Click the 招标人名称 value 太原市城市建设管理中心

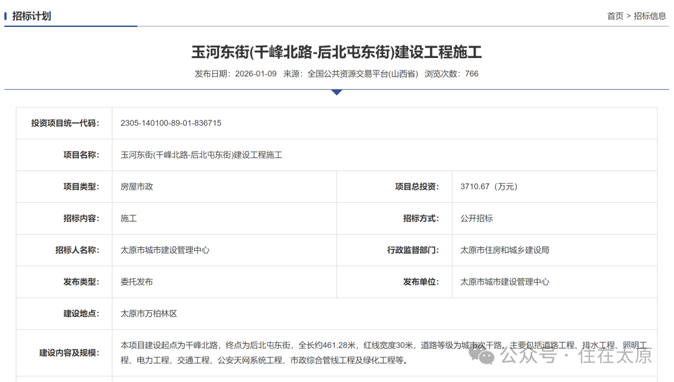[x=165, y=250]
